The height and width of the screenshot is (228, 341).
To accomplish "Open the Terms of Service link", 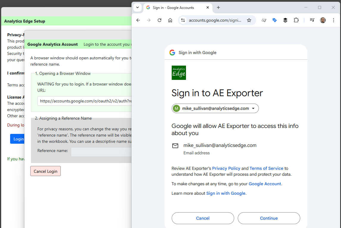I will [266, 168].
